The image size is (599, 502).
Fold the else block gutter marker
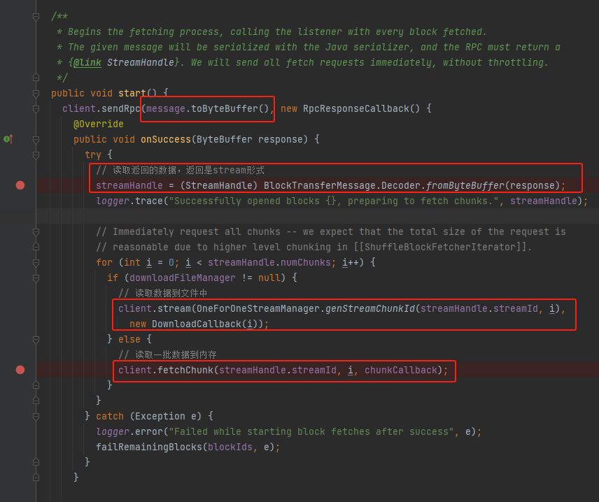(36, 339)
